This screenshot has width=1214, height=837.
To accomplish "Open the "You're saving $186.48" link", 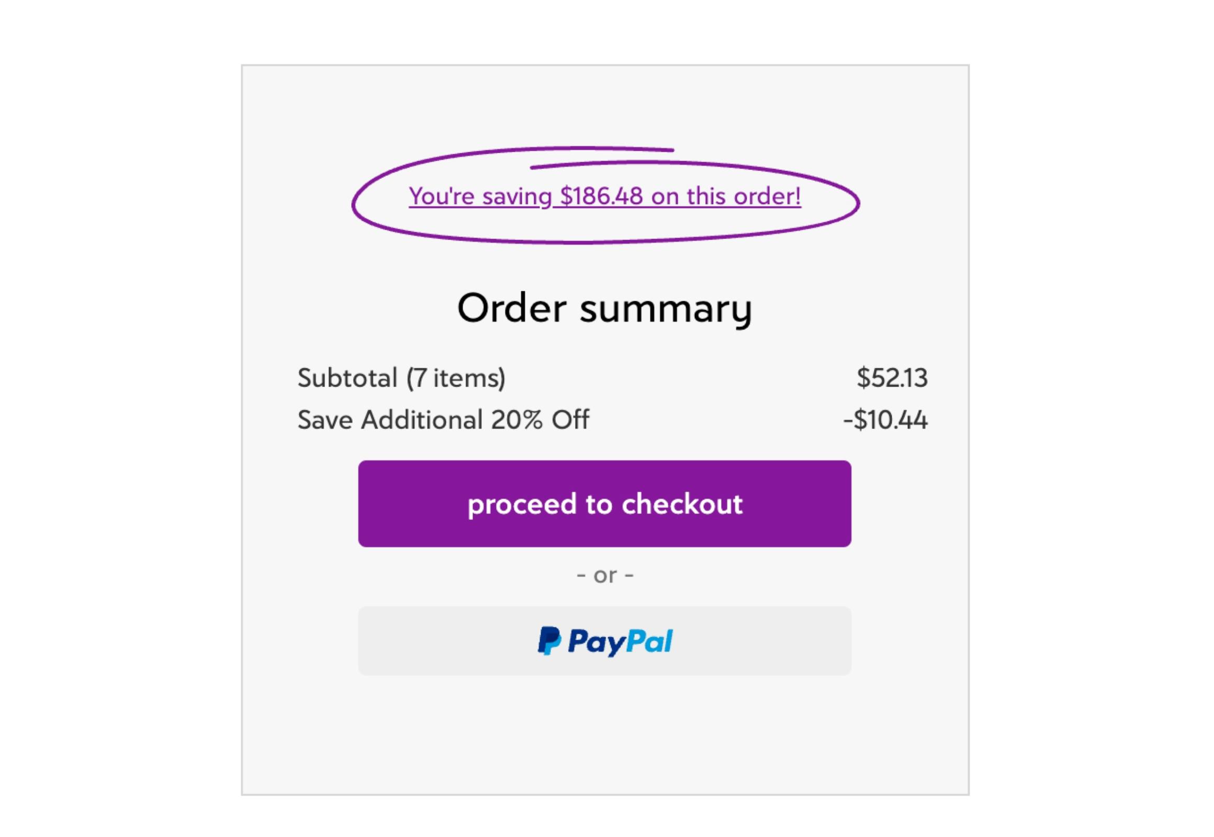I will coord(604,197).
